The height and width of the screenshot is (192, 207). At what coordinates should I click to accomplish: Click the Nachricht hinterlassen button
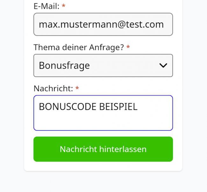click(x=103, y=149)
